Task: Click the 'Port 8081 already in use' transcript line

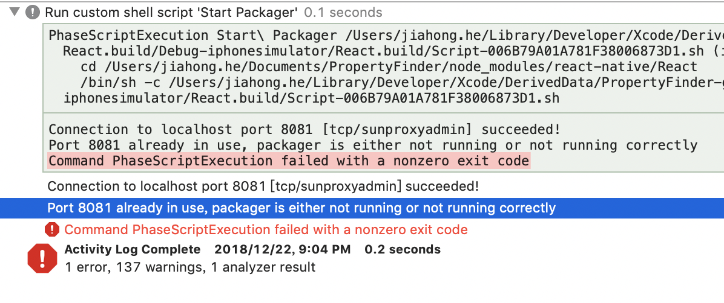Action: click(x=373, y=145)
